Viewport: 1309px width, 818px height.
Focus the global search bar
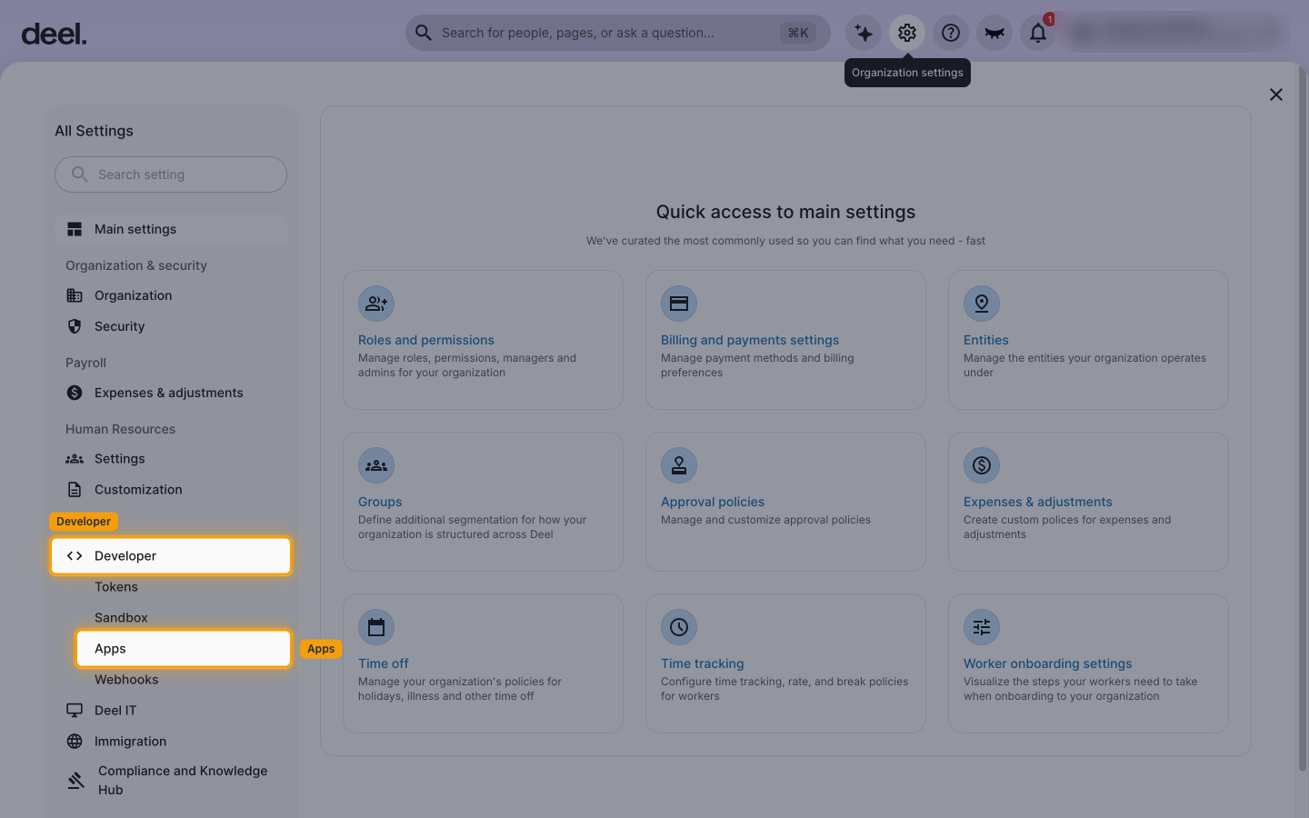(x=618, y=33)
